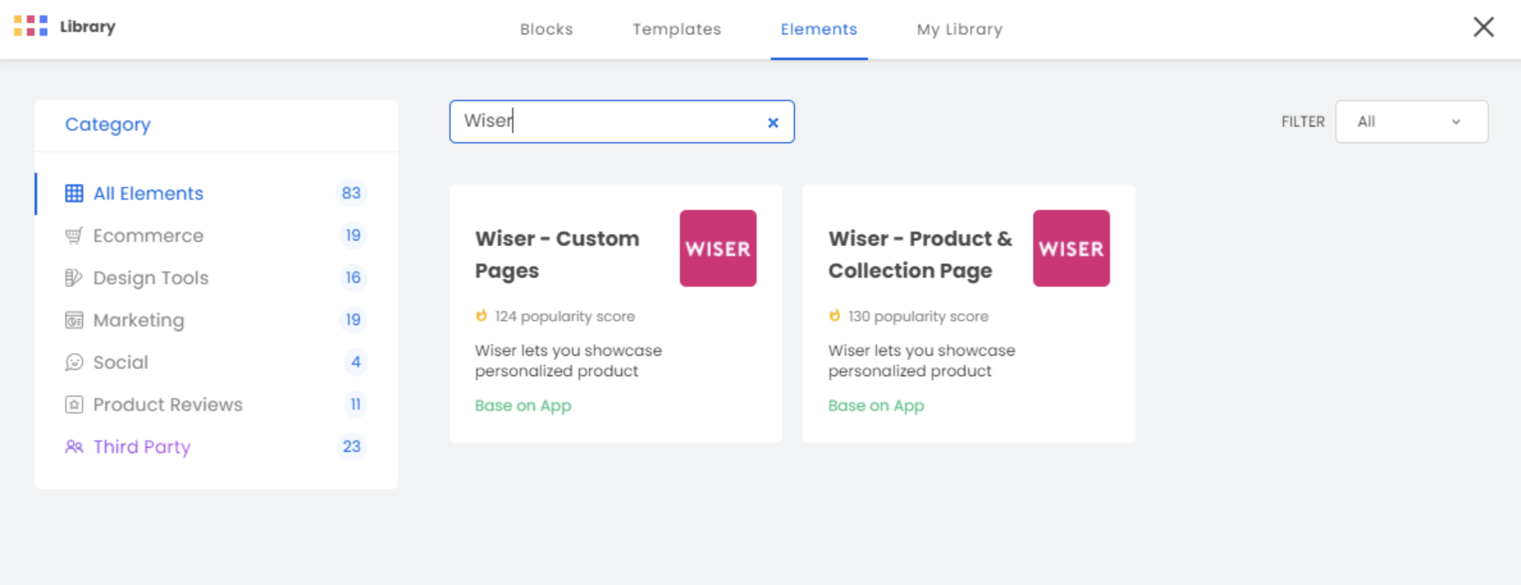This screenshot has width=1521, height=585.
Task: Click the Third Party people icon
Action: (x=74, y=447)
